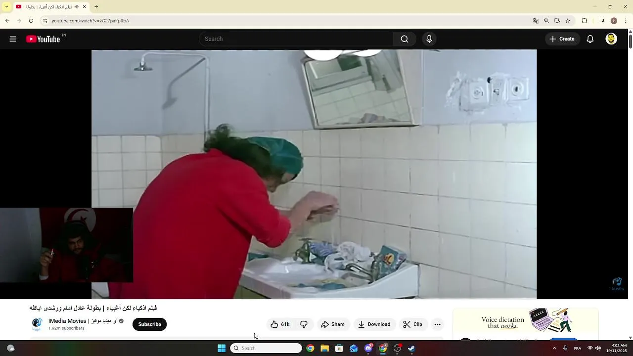Click the Share button
This screenshot has height=356, width=633.
[x=333, y=324]
